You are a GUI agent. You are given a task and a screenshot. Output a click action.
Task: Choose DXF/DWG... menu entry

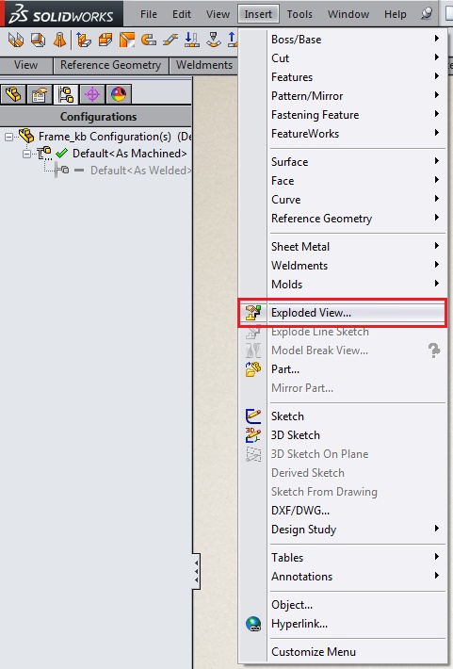(x=343, y=511)
